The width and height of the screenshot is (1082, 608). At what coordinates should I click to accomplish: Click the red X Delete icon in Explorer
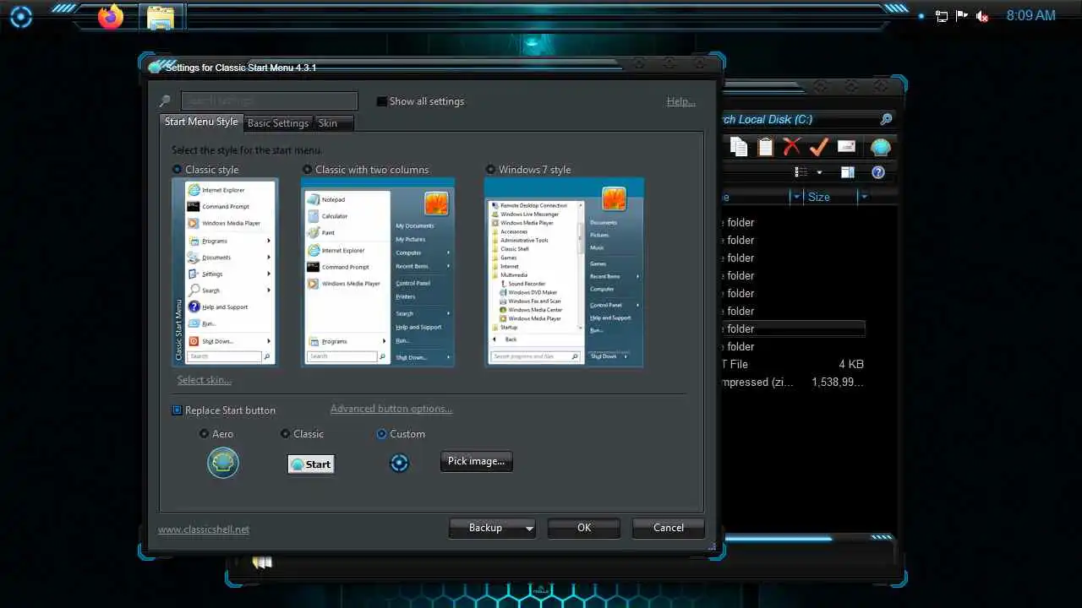791,147
